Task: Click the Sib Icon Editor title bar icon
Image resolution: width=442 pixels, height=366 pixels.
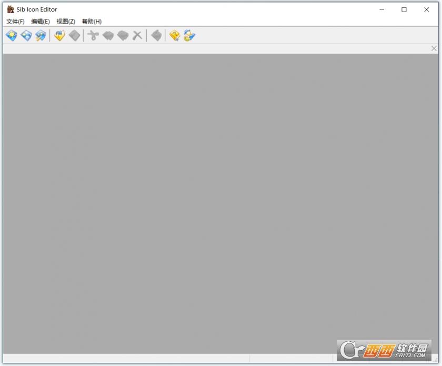Action: point(10,9)
